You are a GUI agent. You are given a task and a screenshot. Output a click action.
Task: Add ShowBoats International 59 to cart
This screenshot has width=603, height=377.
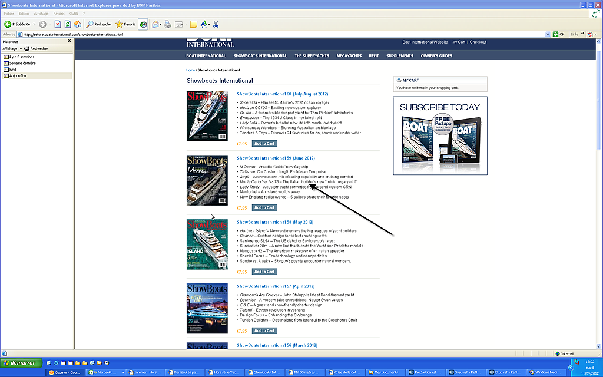pyautogui.click(x=264, y=208)
